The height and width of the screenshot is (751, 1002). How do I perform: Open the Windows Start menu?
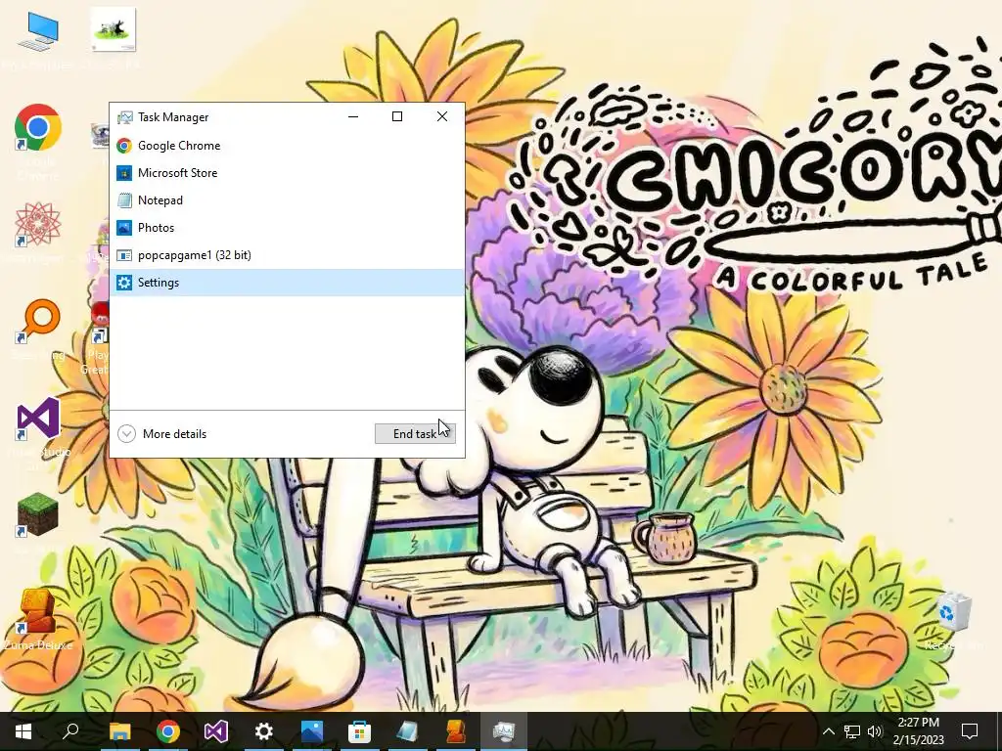23,731
